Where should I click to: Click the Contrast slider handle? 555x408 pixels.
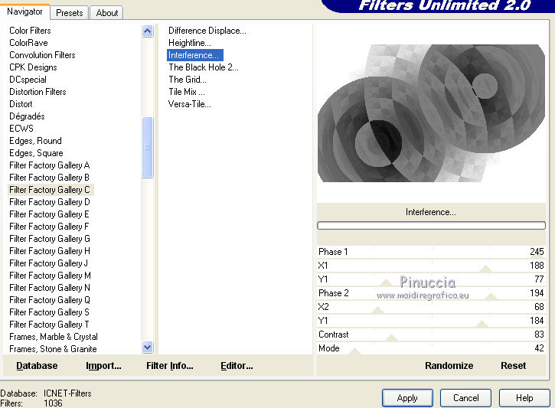pyautogui.click(x=391, y=338)
